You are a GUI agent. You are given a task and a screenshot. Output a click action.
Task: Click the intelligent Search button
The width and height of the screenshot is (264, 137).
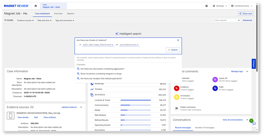pyautogui.click(x=173, y=50)
